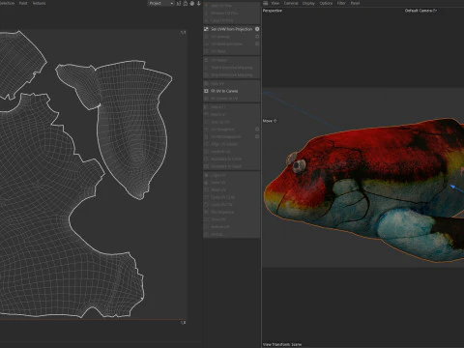Click View Transform: Scene status text
464x348 pixels.
coord(282,344)
